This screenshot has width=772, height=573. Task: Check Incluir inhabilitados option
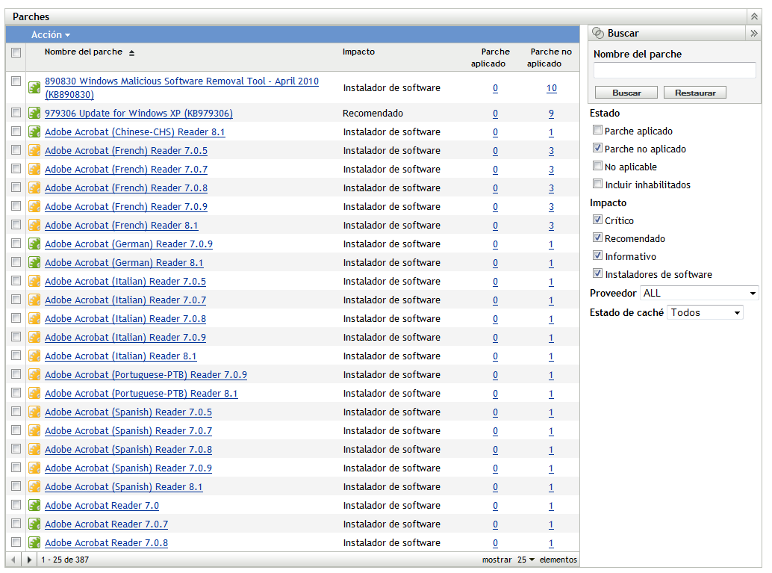(598, 184)
